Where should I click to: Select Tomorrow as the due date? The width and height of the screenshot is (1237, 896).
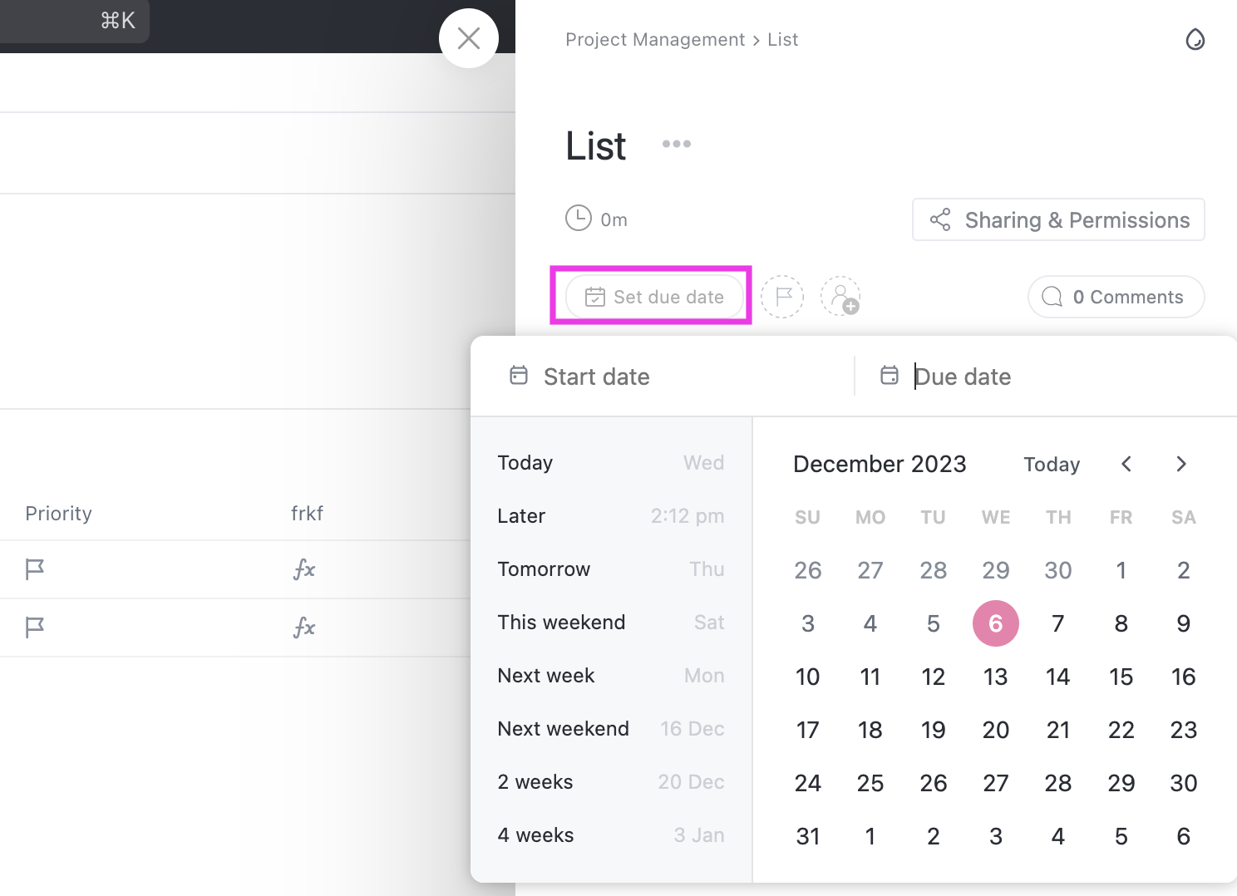[x=544, y=569]
